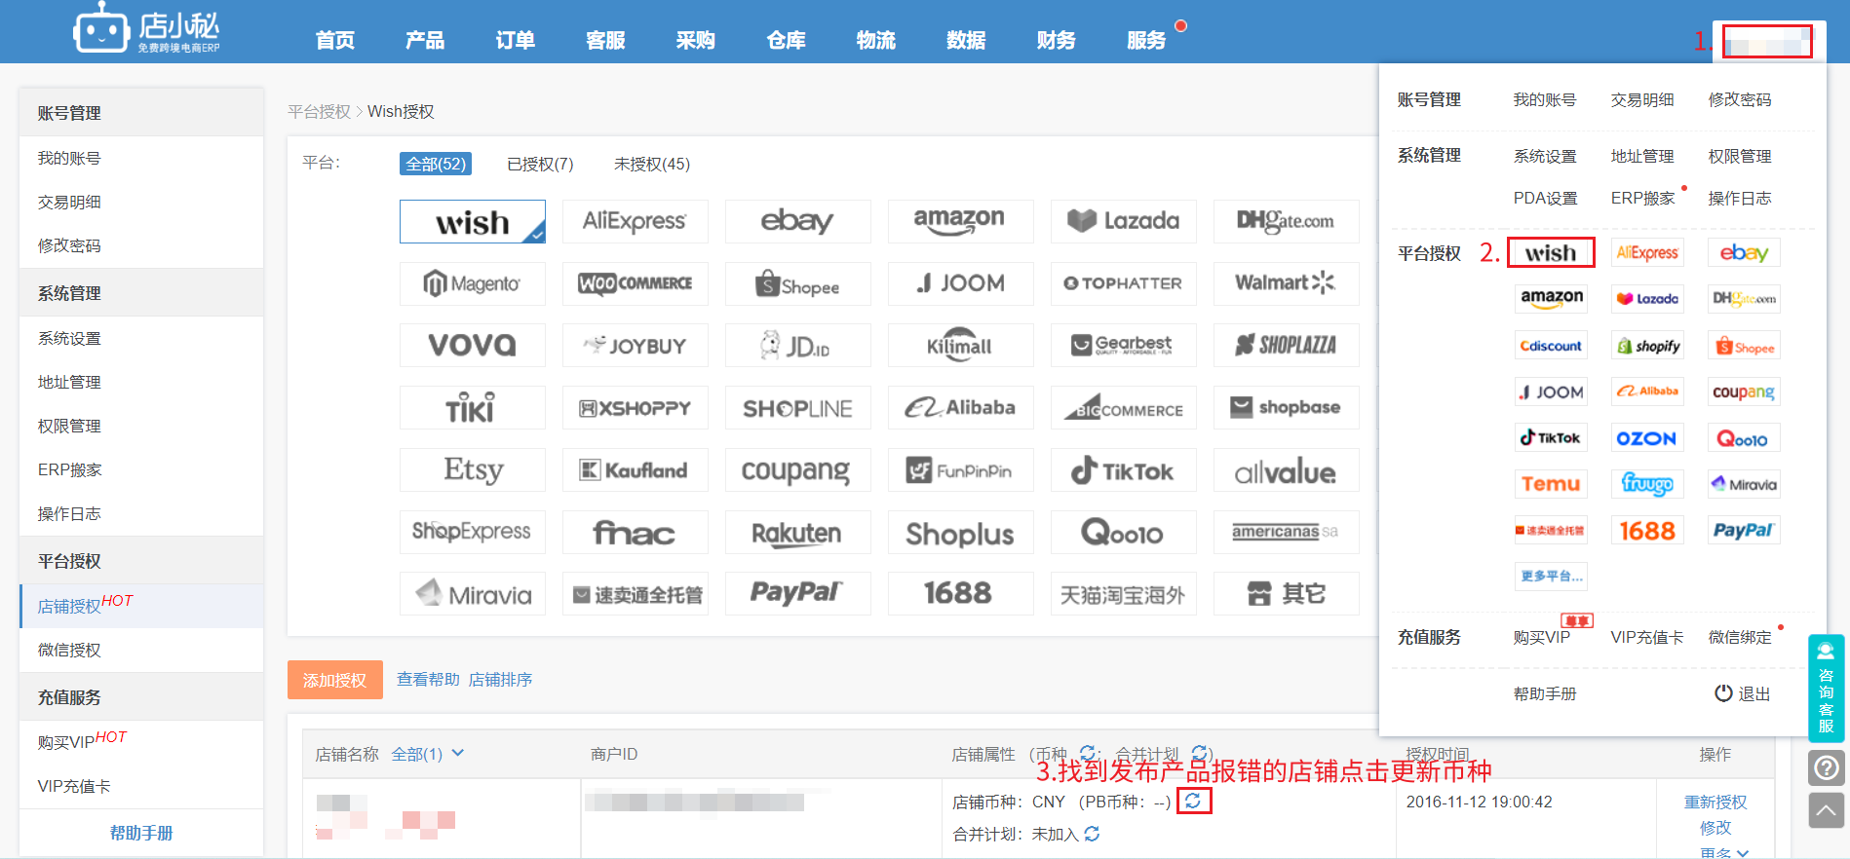Image resolution: width=1850 pixels, height=859 pixels.
Task: Expand the 店铺名称 全部(1) dropdown
Action: tap(428, 754)
